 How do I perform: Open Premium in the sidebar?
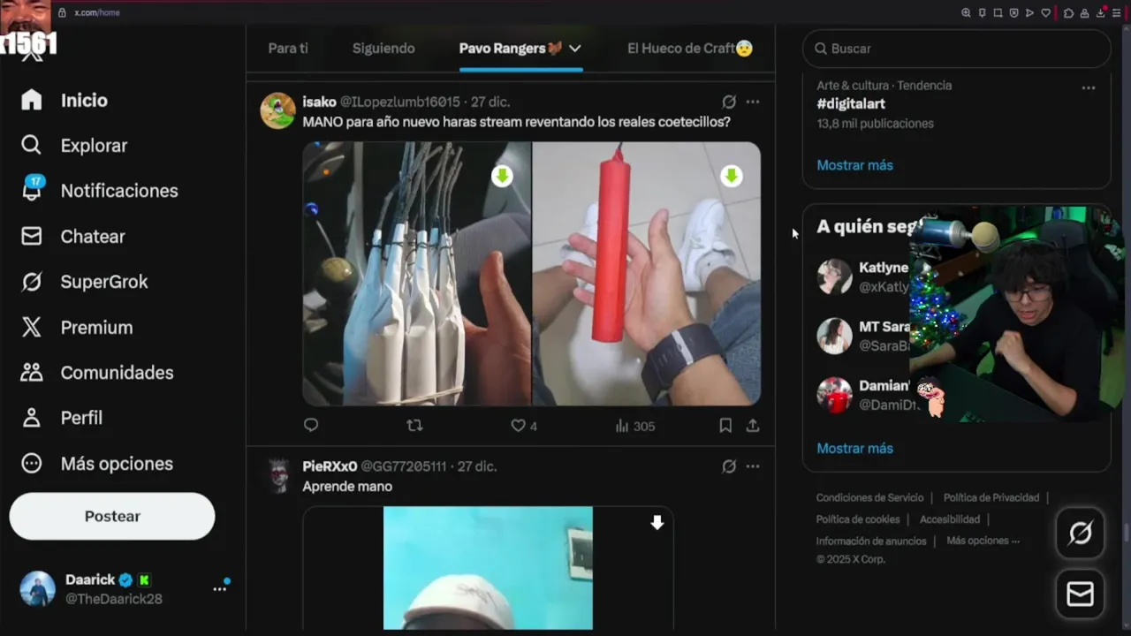click(77, 328)
